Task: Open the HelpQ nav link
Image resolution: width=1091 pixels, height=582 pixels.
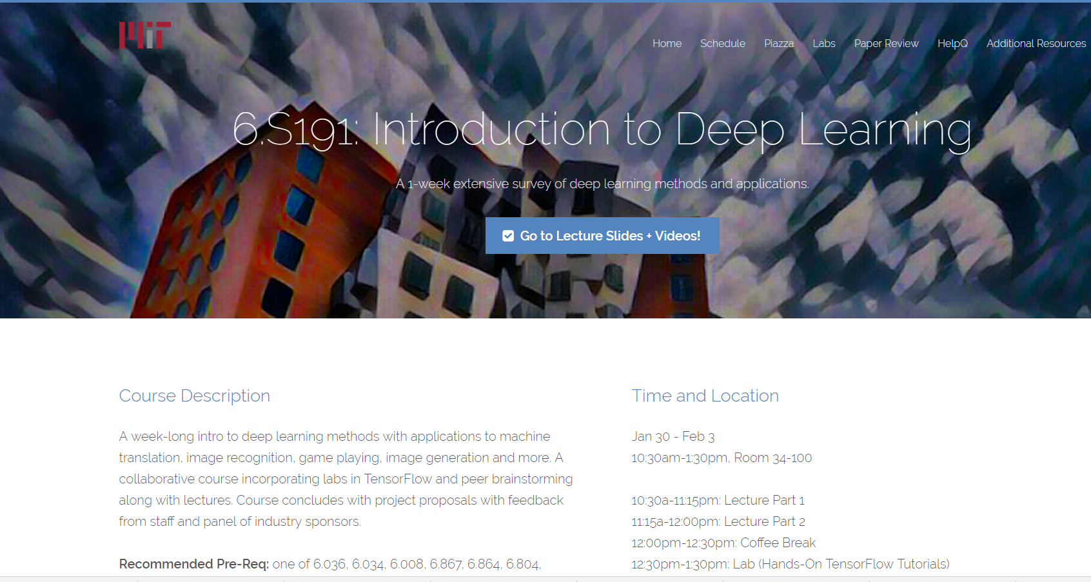Action: (952, 43)
